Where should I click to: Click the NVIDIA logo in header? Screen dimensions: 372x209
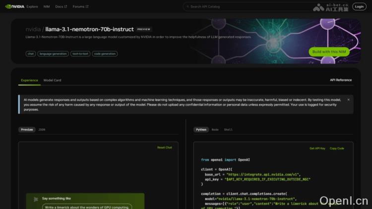[14, 6]
